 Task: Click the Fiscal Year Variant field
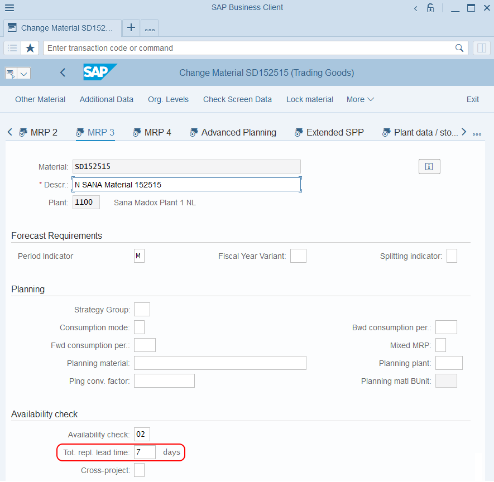point(298,256)
